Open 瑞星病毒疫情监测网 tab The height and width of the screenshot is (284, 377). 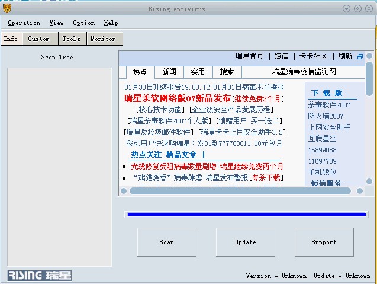point(304,72)
